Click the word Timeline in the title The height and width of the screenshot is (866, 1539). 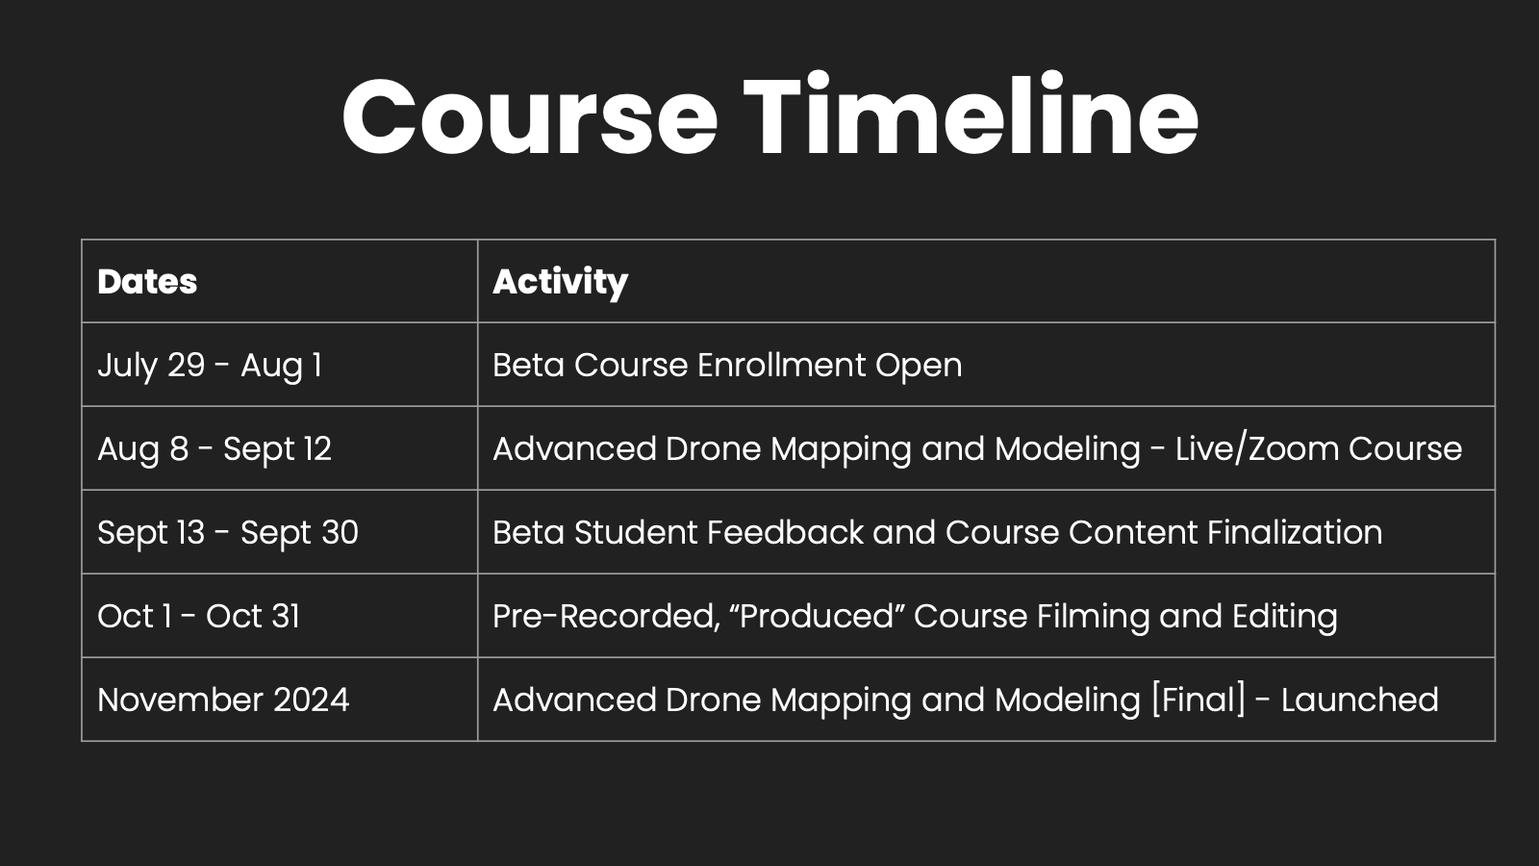click(x=971, y=115)
